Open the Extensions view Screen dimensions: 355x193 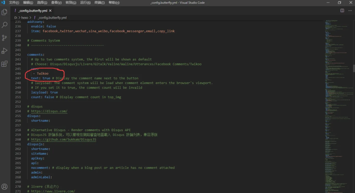pos(5,64)
